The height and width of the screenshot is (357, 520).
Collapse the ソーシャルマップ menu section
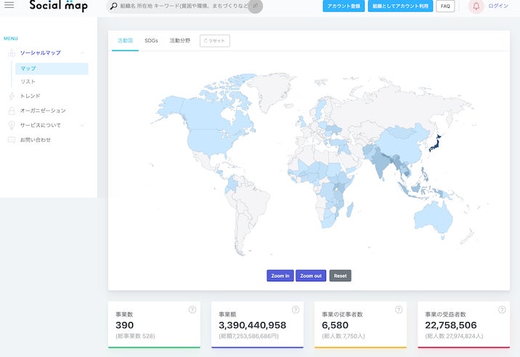pyautogui.click(x=82, y=53)
